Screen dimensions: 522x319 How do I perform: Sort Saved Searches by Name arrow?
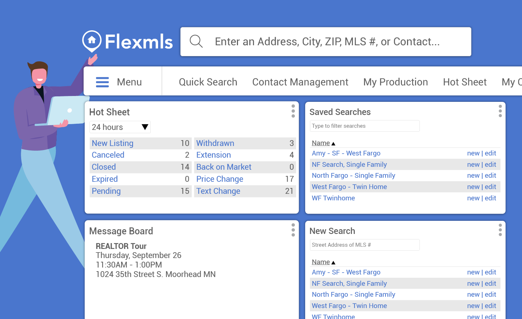tap(333, 143)
